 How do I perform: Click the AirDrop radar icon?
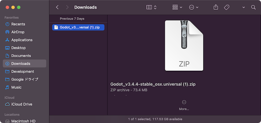[7, 32]
